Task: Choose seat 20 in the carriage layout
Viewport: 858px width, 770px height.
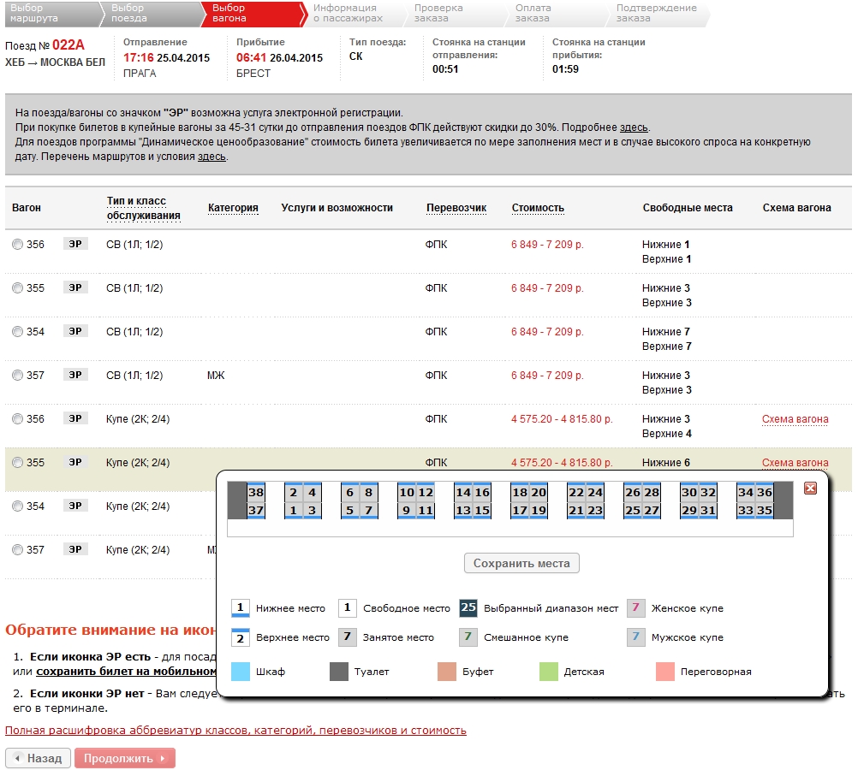Action: (539, 493)
